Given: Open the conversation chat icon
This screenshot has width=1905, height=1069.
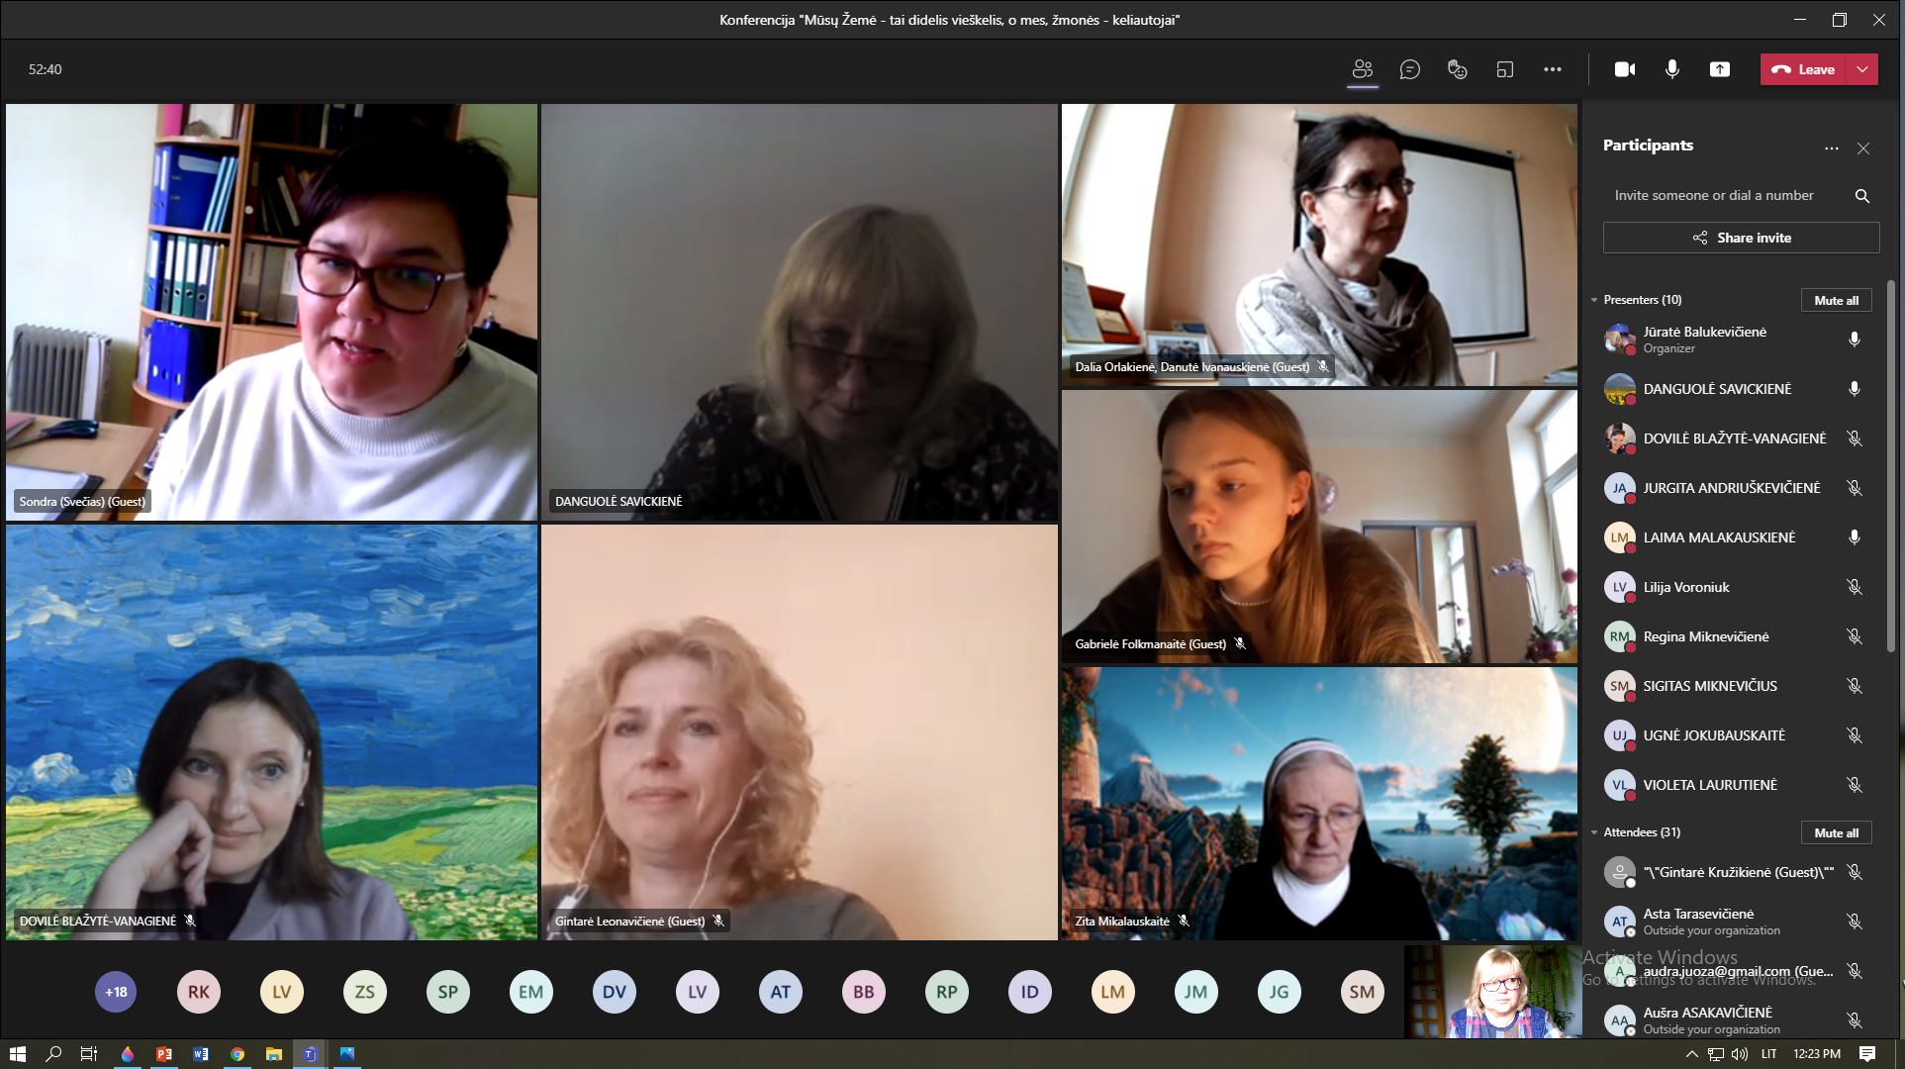Looking at the screenshot, I should pyautogui.click(x=1410, y=69).
